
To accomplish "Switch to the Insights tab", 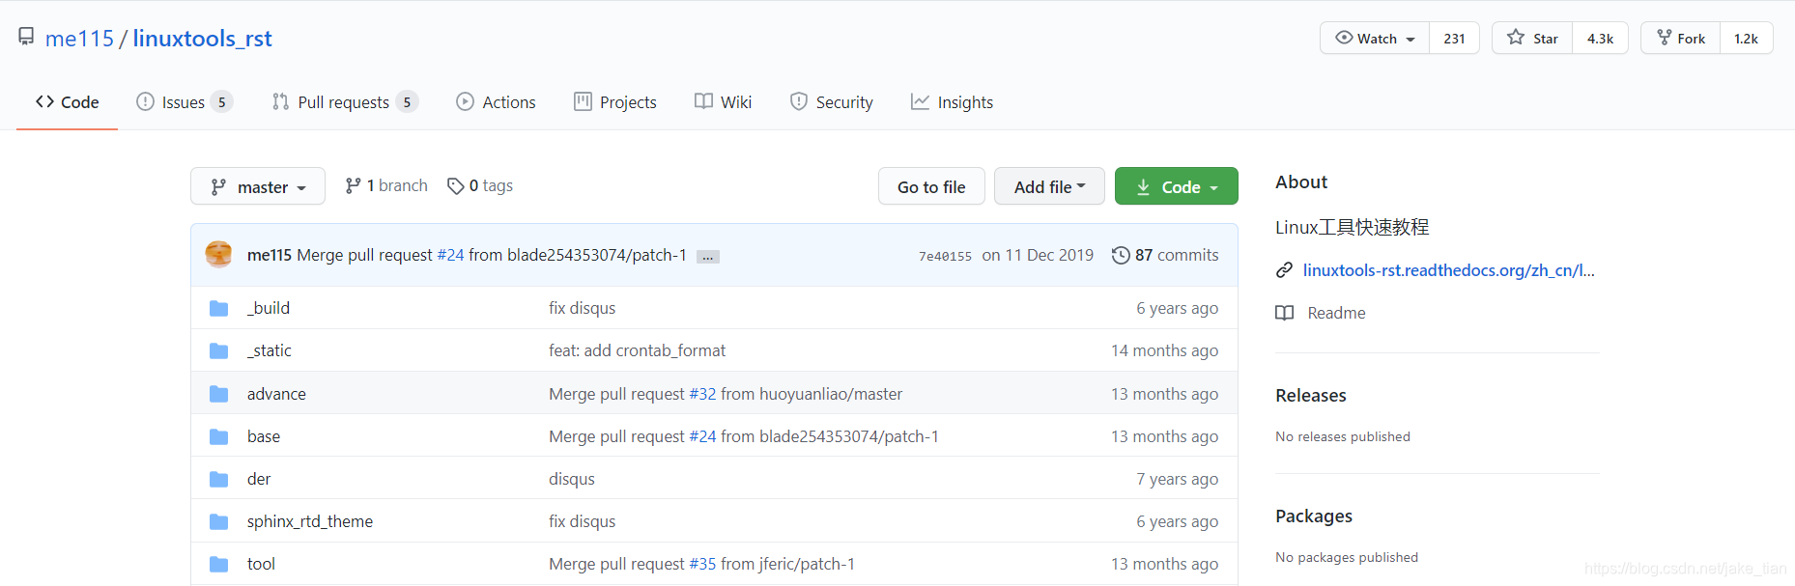I will (x=952, y=102).
